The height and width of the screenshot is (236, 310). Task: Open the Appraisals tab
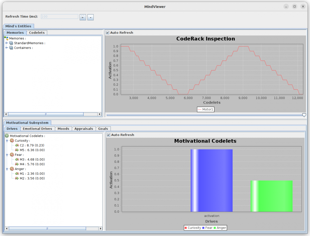pos(83,129)
